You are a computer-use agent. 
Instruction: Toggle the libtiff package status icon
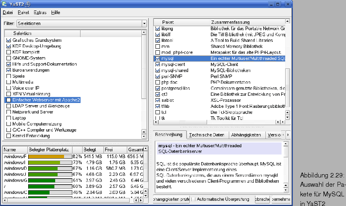[x=157, y=35]
